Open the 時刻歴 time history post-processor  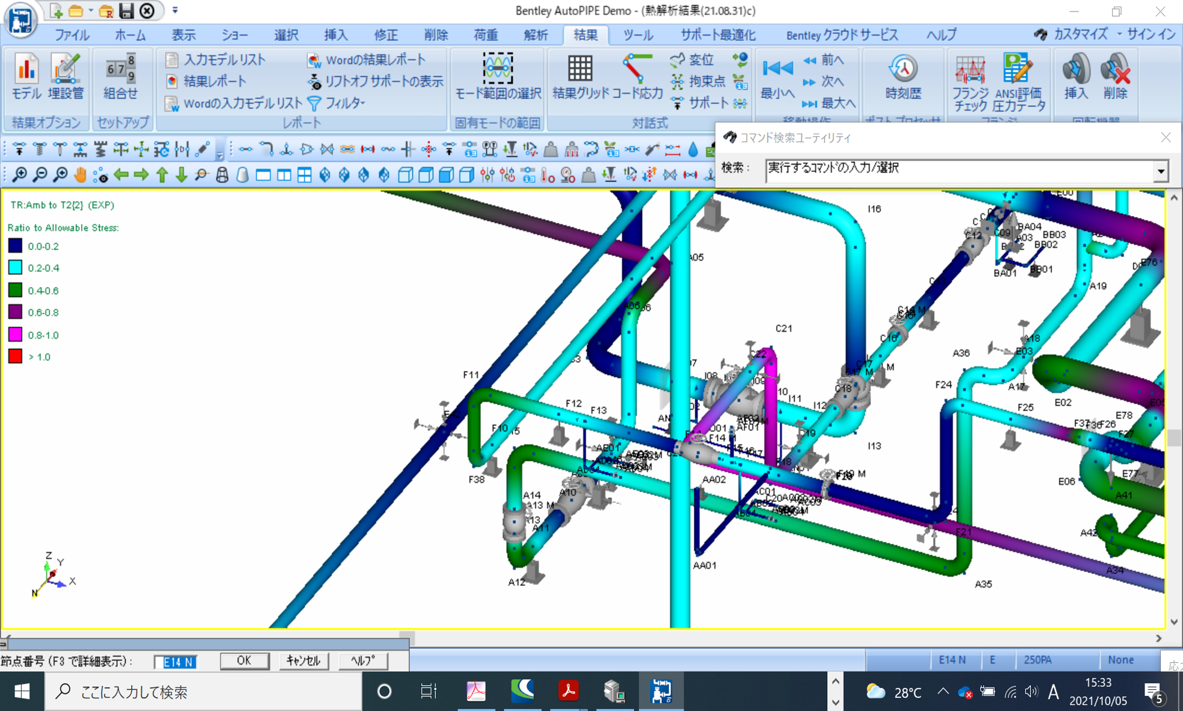point(903,76)
